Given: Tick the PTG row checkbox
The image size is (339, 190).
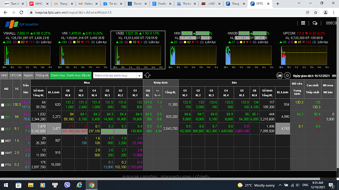Looking at the screenshot, I should click(x=2, y=165).
